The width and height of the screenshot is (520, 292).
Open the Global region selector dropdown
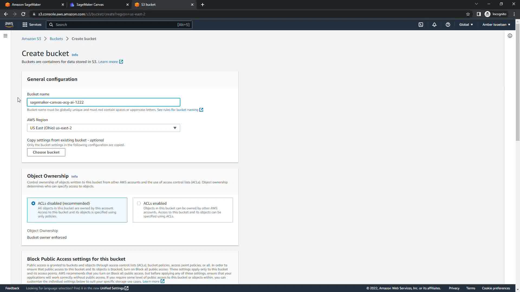466,25
